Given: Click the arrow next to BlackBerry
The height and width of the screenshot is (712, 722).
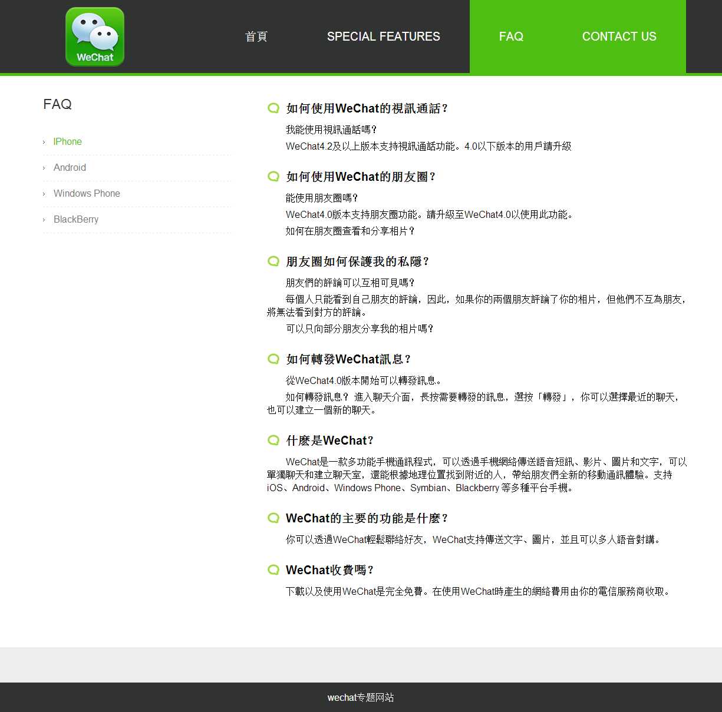Looking at the screenshot, I should click(44, 220).
